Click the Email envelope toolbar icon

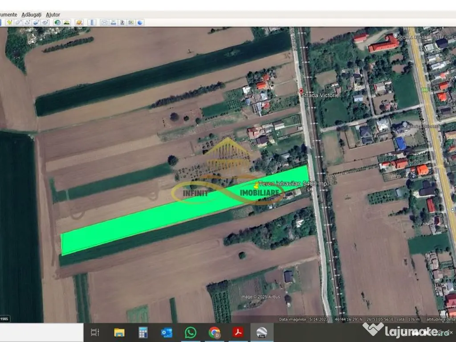tap(104, 22)
